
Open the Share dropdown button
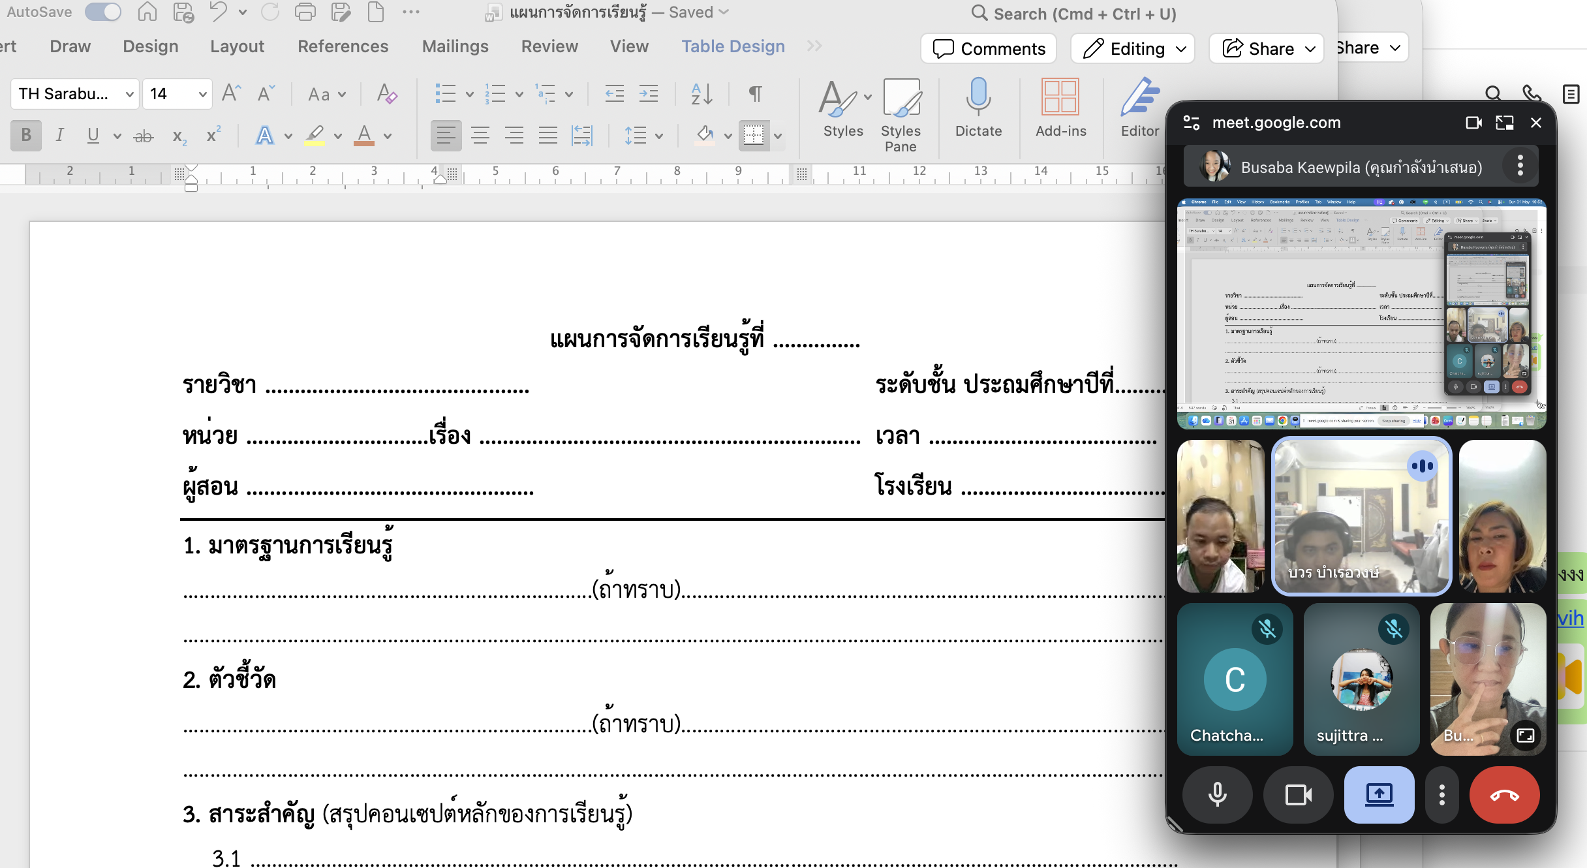[1267, 48]
